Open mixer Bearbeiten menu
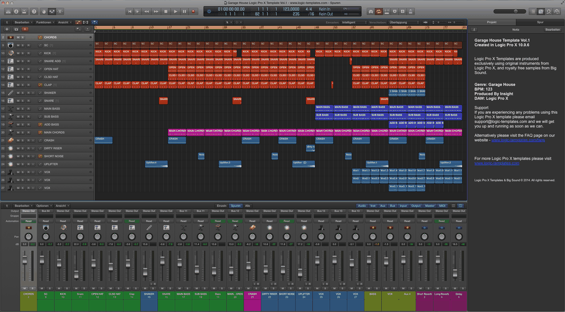 pos(23,206)
